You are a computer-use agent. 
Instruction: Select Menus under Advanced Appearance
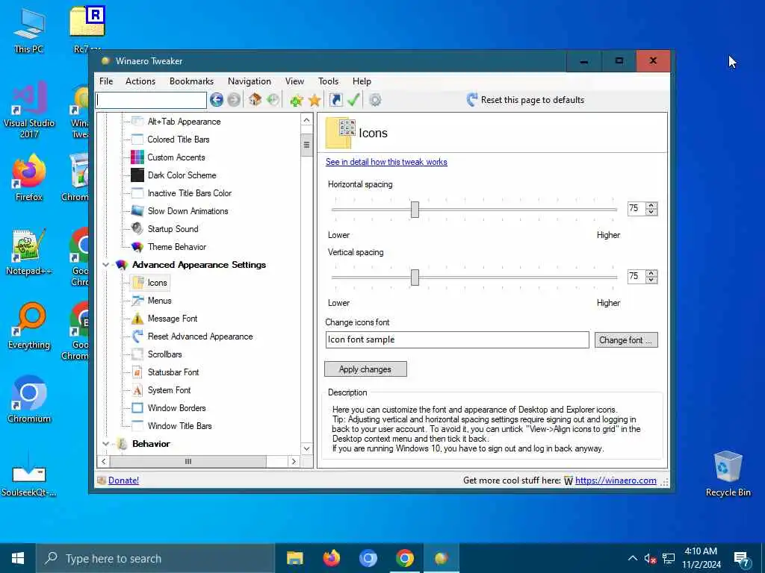tap(159, 301)
